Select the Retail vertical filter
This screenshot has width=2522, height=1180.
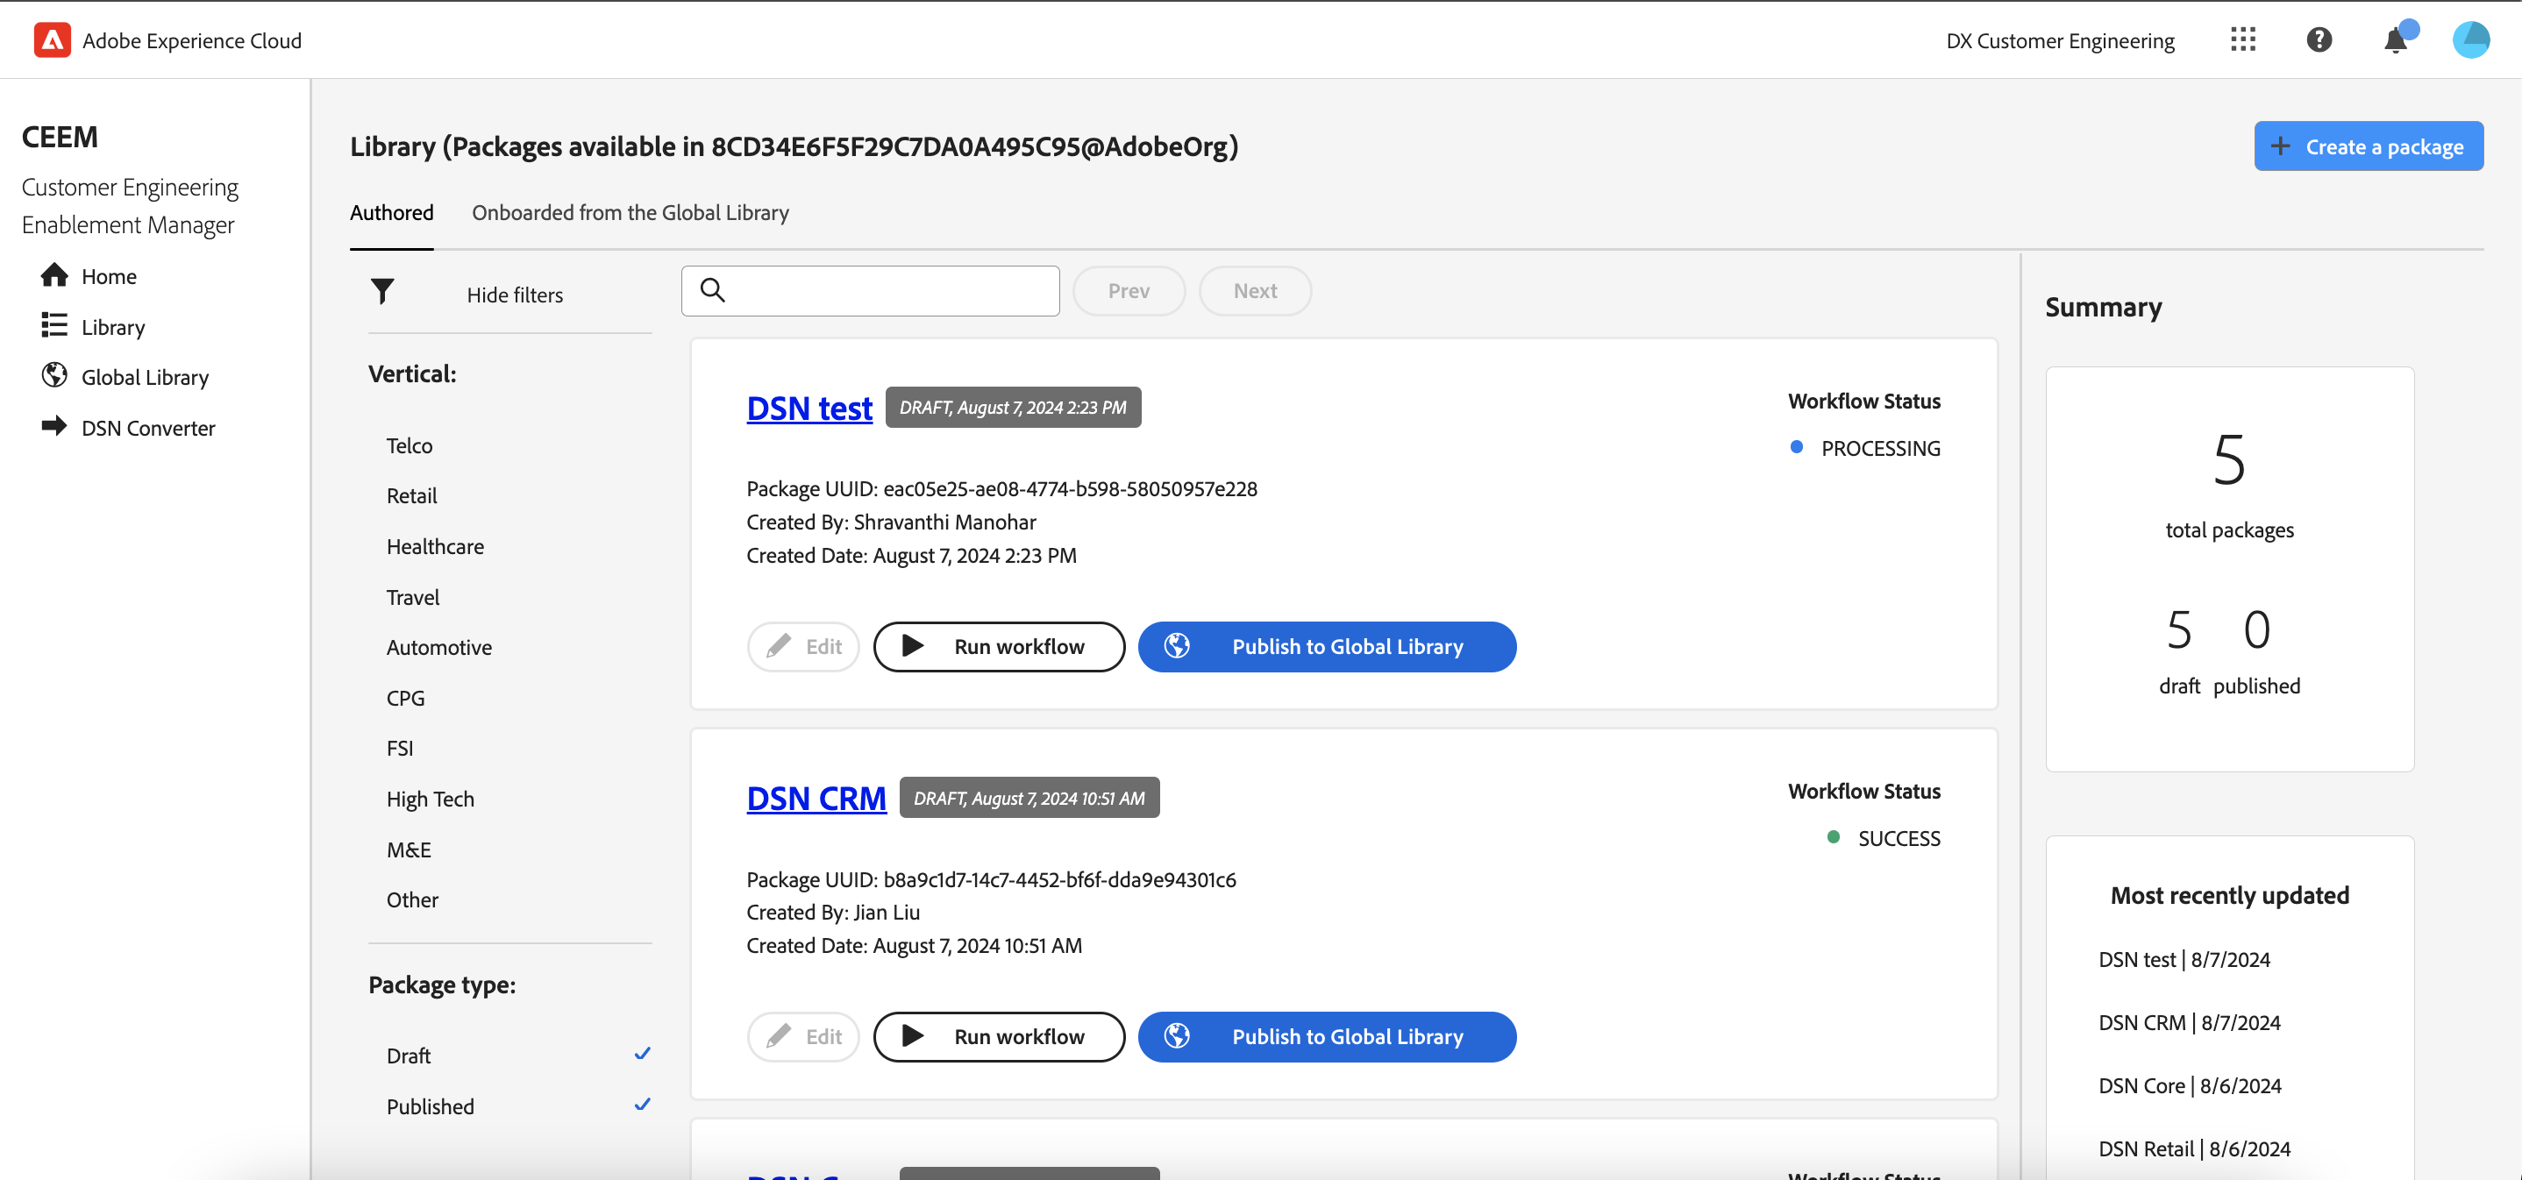[411, 495]
